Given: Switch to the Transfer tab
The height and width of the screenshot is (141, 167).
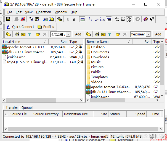Looking at the screenshot, I should (x=12, y=107).
